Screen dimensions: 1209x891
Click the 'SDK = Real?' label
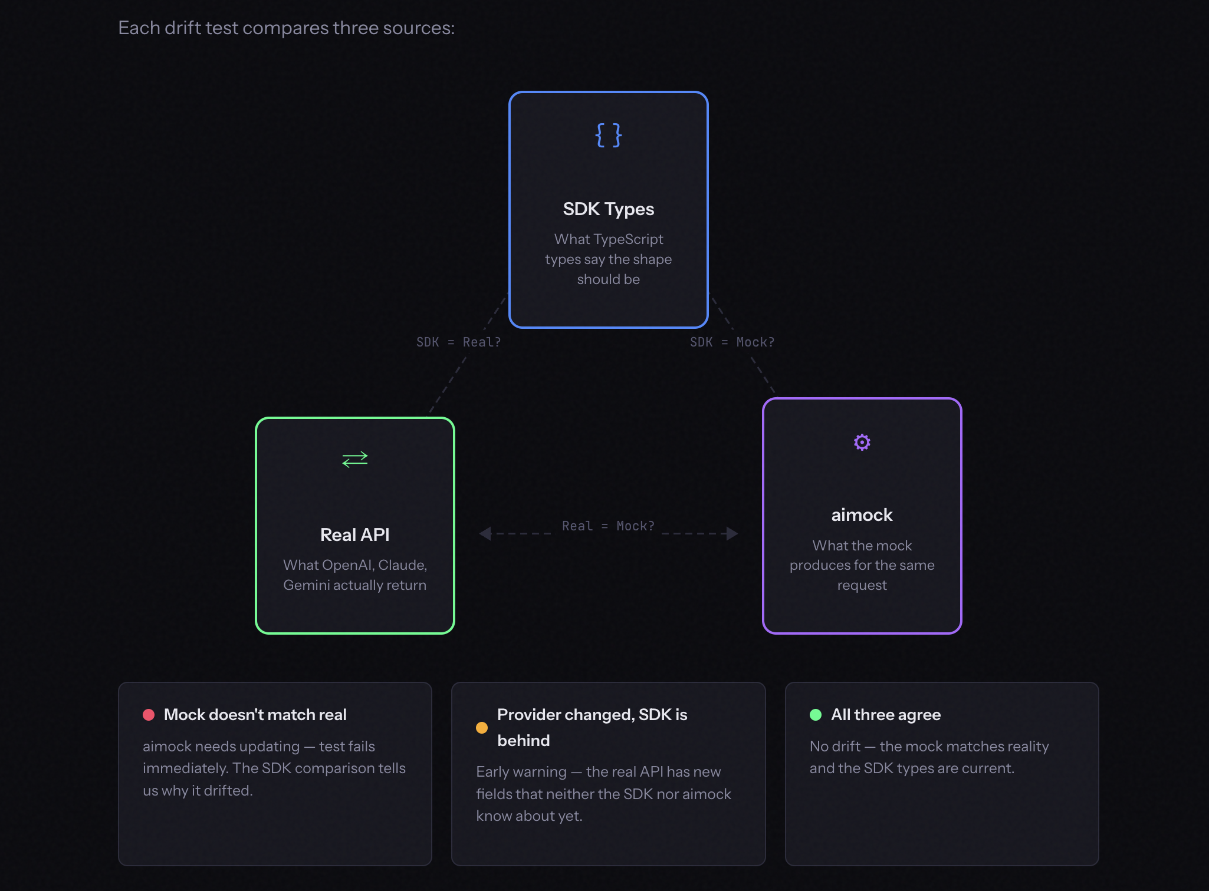458,342
